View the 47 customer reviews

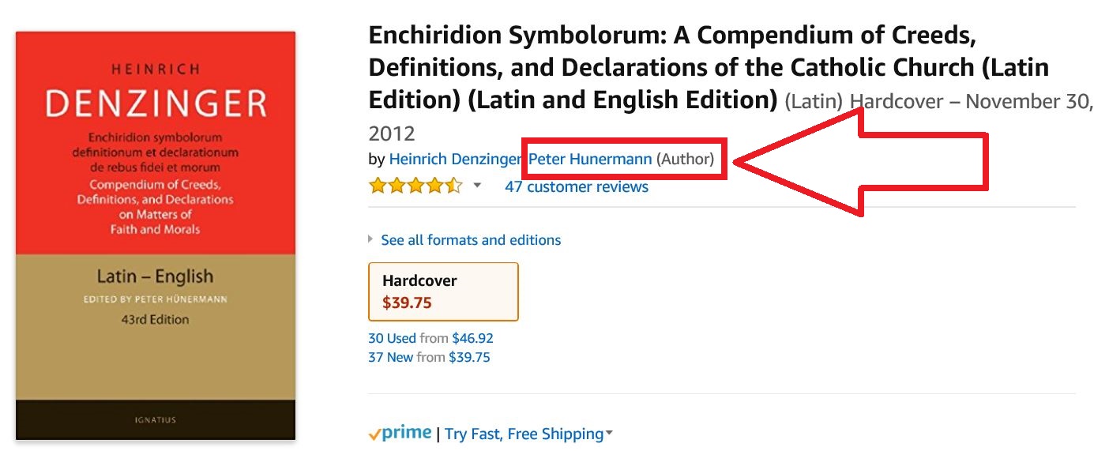[577, 187]
